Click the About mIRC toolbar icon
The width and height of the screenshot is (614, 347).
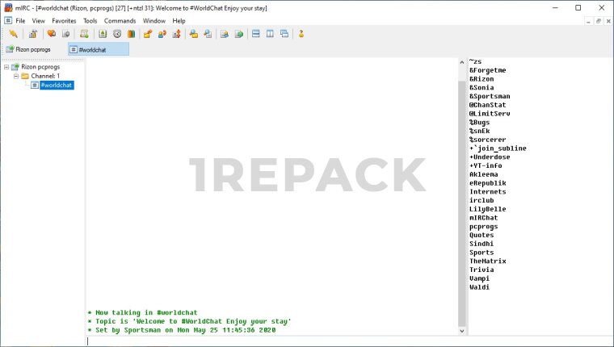point(301,34)
